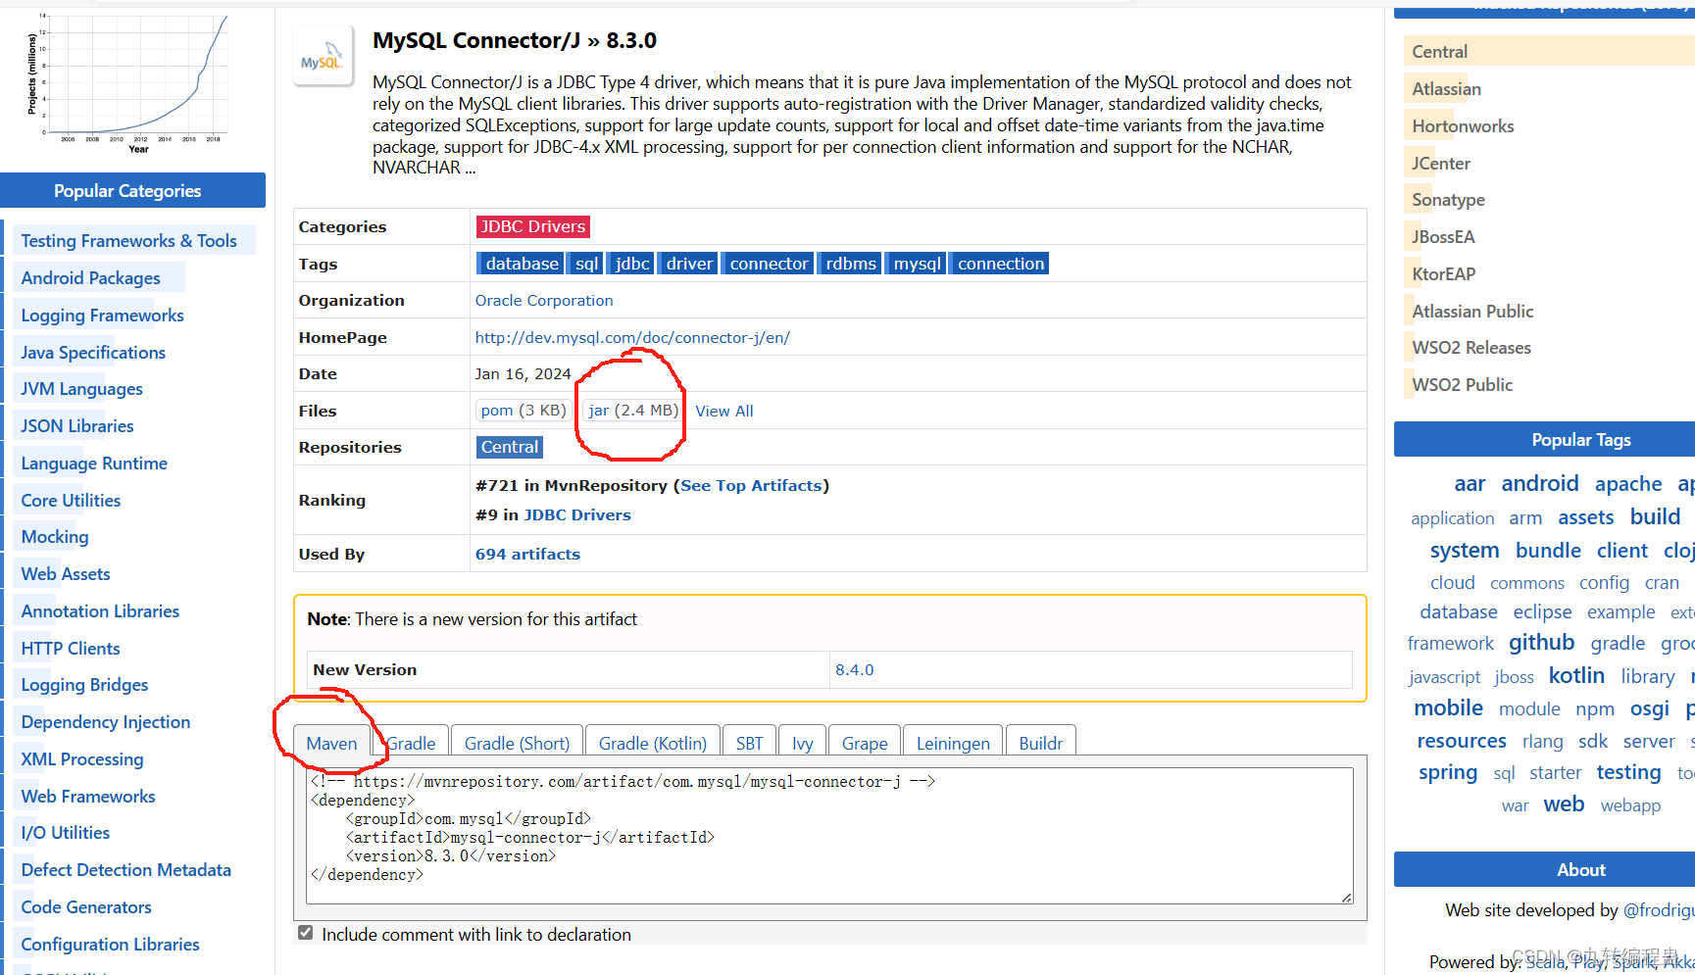Click the "694 artifacts" Used By link
The image size is (1695, 975).
tap(527, 554)
